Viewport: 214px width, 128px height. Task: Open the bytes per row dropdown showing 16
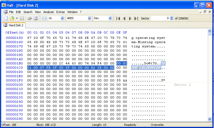pos(62,18)
